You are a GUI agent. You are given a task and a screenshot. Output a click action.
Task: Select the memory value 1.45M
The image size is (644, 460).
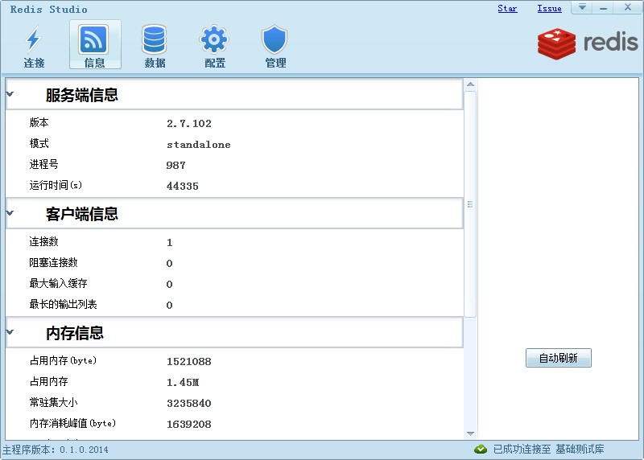pos(183,383)
